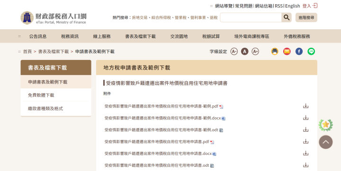
Task: Open file link 地價稅自用住宅用地申請書-範例.docx
Action: pos(162,118)
